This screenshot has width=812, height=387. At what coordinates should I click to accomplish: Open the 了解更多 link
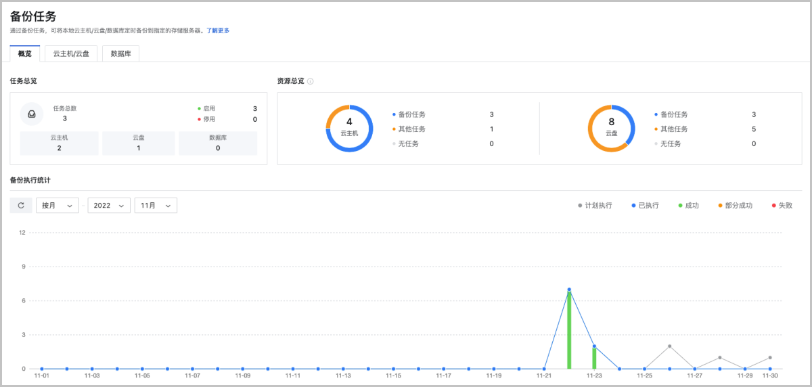218,30
